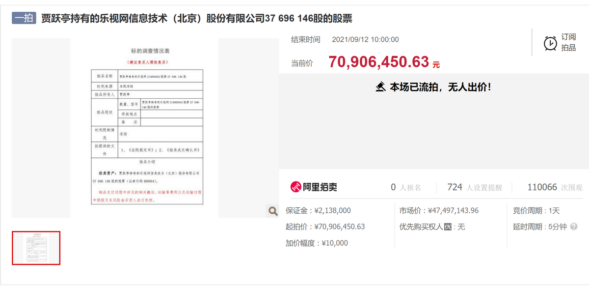This screenshot has width=589, height=286.
Task: Click the 订阅拍品 subscribe label
Action: 569,42
